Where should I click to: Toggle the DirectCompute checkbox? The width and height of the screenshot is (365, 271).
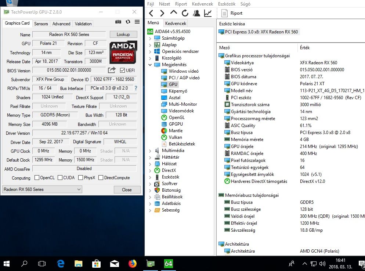click(101, 178)
